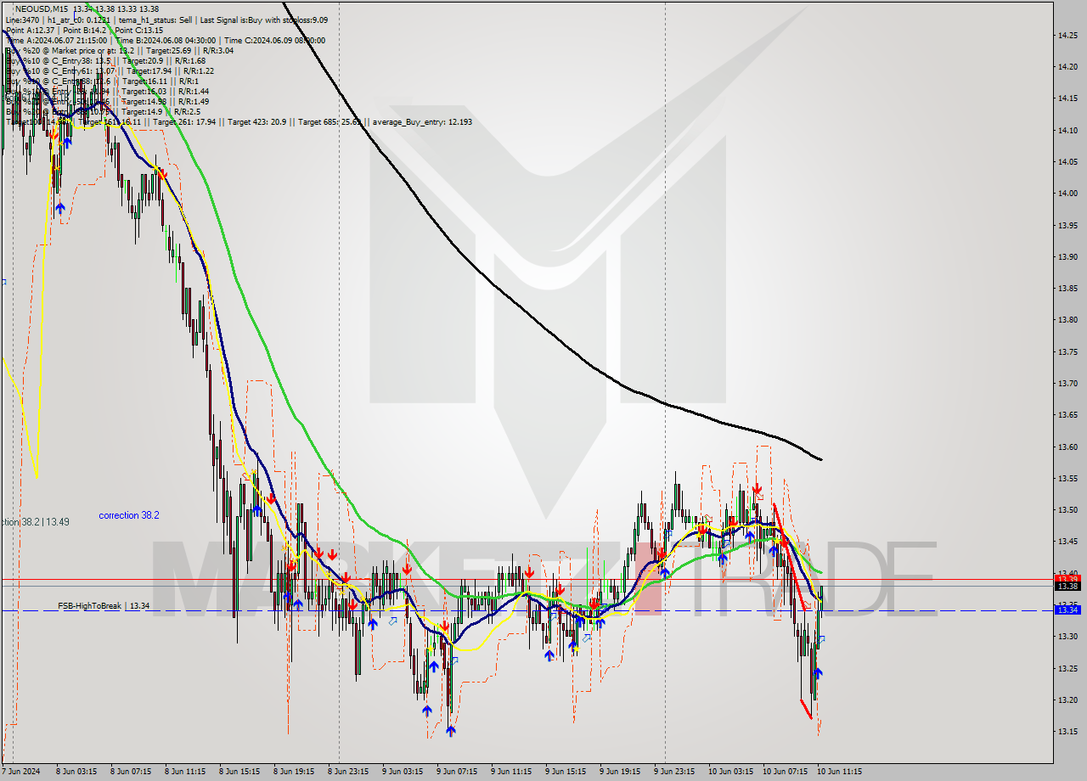Click the '10 Jun 03:15' time label
The width and height of the screenshot is (1087, 781).
[729, 772]
